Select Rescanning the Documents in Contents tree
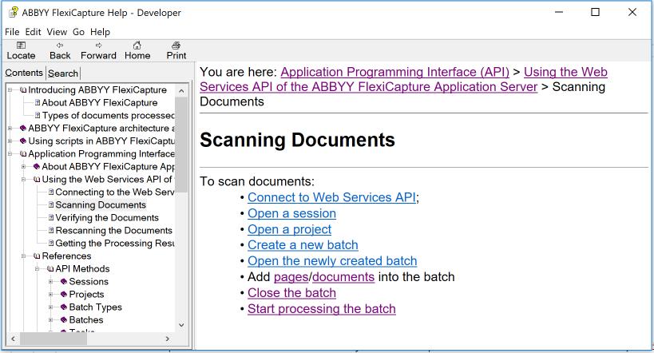This screenshot has height=353, width=654. [x=113, y=230]
